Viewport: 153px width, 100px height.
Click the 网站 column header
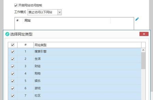(66, 20)
